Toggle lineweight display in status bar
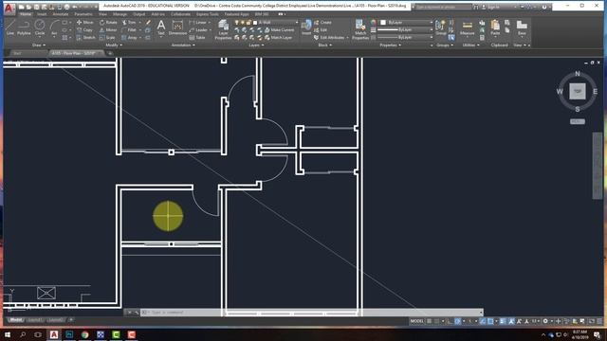Viewport: 607px width, 341px height. point(503,321)
